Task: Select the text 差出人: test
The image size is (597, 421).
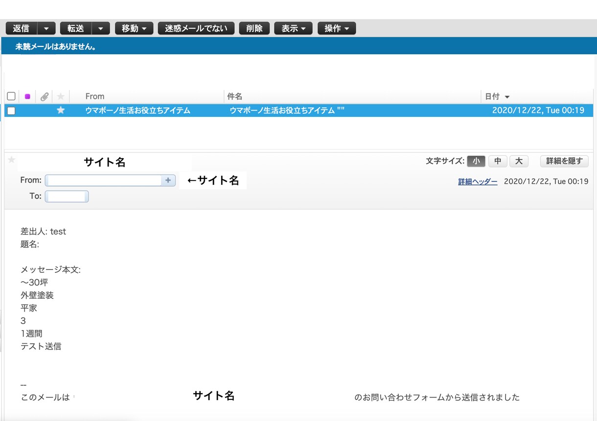Action: pos(43,232)
